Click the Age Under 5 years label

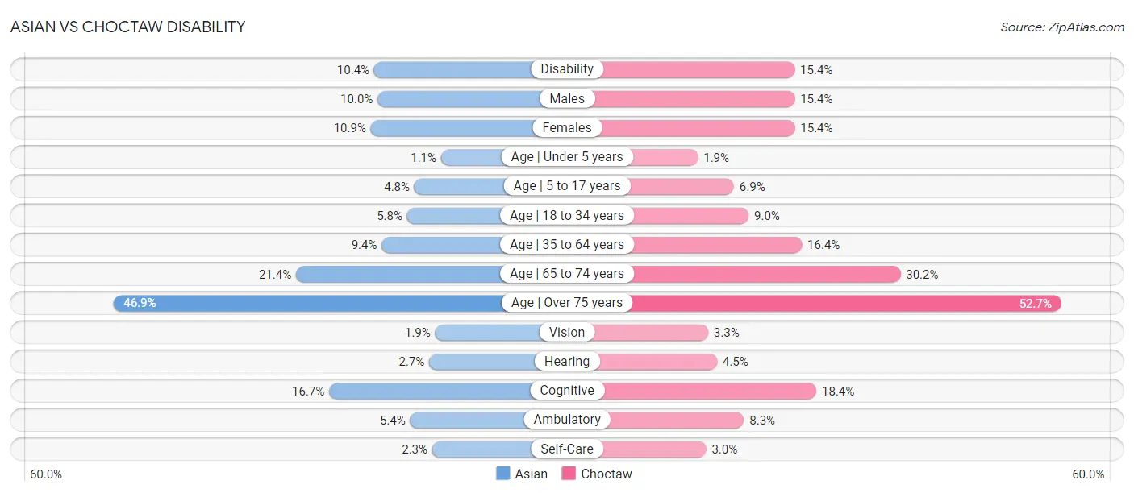coord(567,156)
